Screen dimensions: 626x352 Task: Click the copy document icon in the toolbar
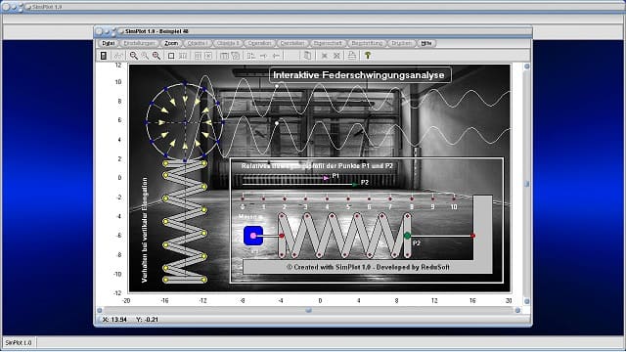[x=307, y=56]
